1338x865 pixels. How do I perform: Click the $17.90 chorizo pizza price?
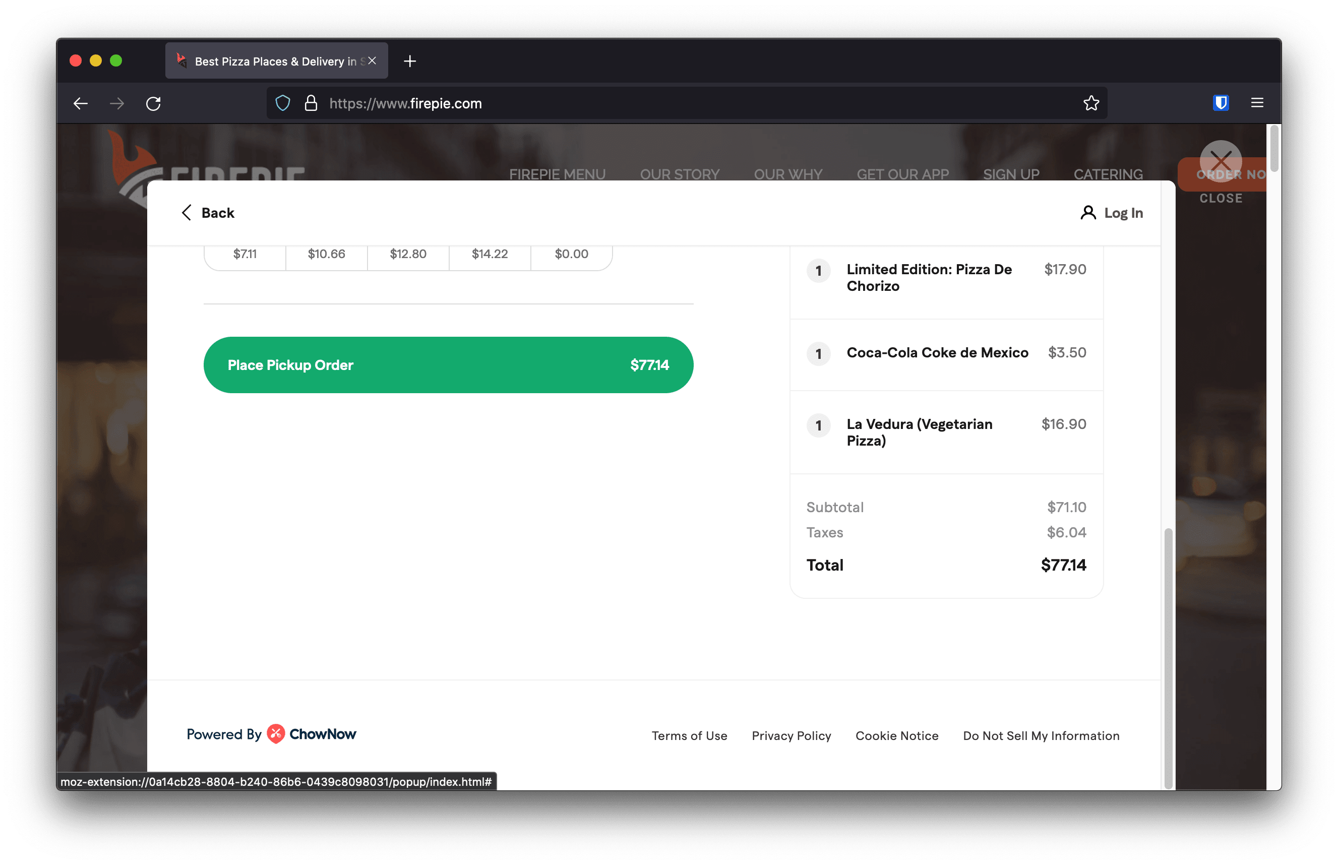[1065, 270]
